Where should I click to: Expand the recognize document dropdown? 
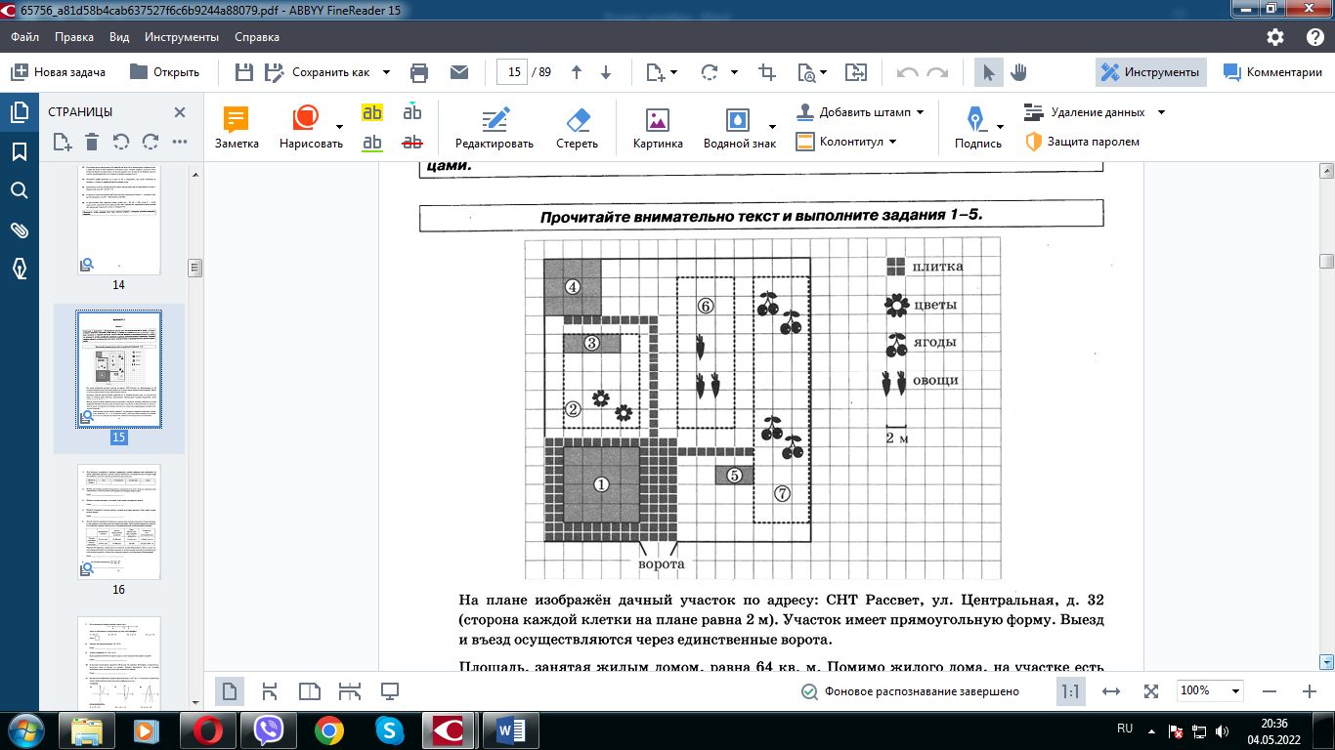point(824,72)
